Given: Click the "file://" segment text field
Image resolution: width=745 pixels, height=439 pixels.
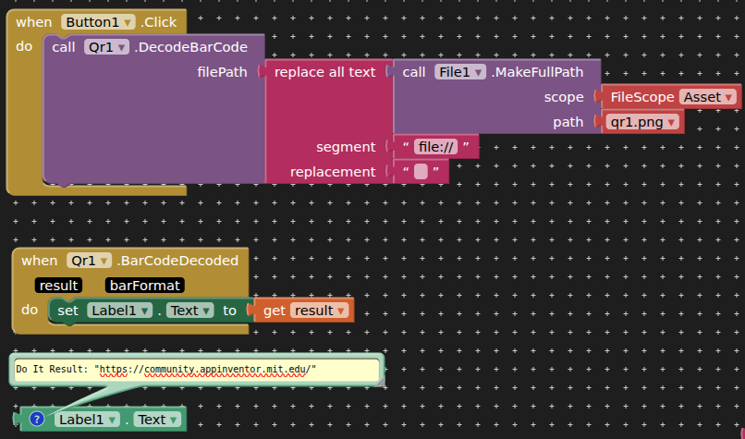Looking at the screenshot, I should tap(435, 146).
